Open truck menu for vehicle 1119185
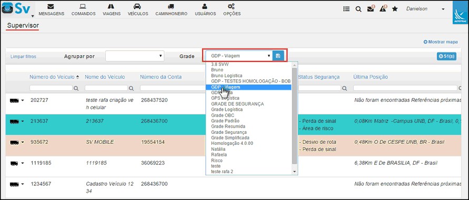This screenshot has width=469, height=200. (17, 163)
